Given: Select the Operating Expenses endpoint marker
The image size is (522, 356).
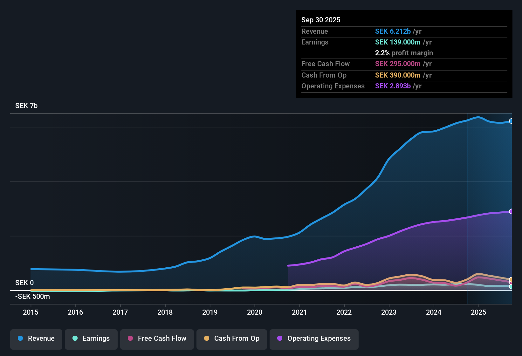Looking at the screenshot, I should [x=511, y=211].
